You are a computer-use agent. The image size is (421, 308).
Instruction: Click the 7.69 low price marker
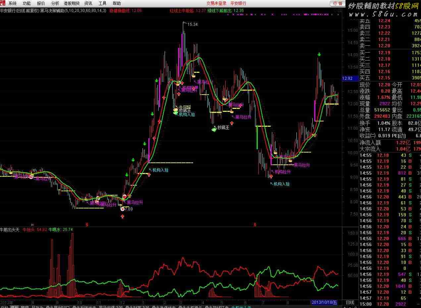(x=128, y=209)
